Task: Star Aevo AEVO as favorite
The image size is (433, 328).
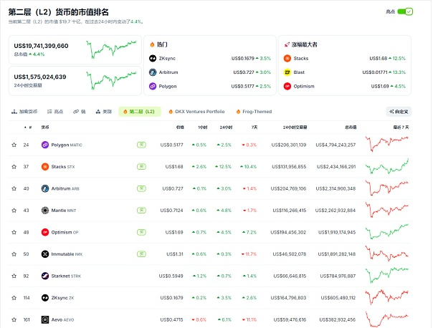Action: 14,319
